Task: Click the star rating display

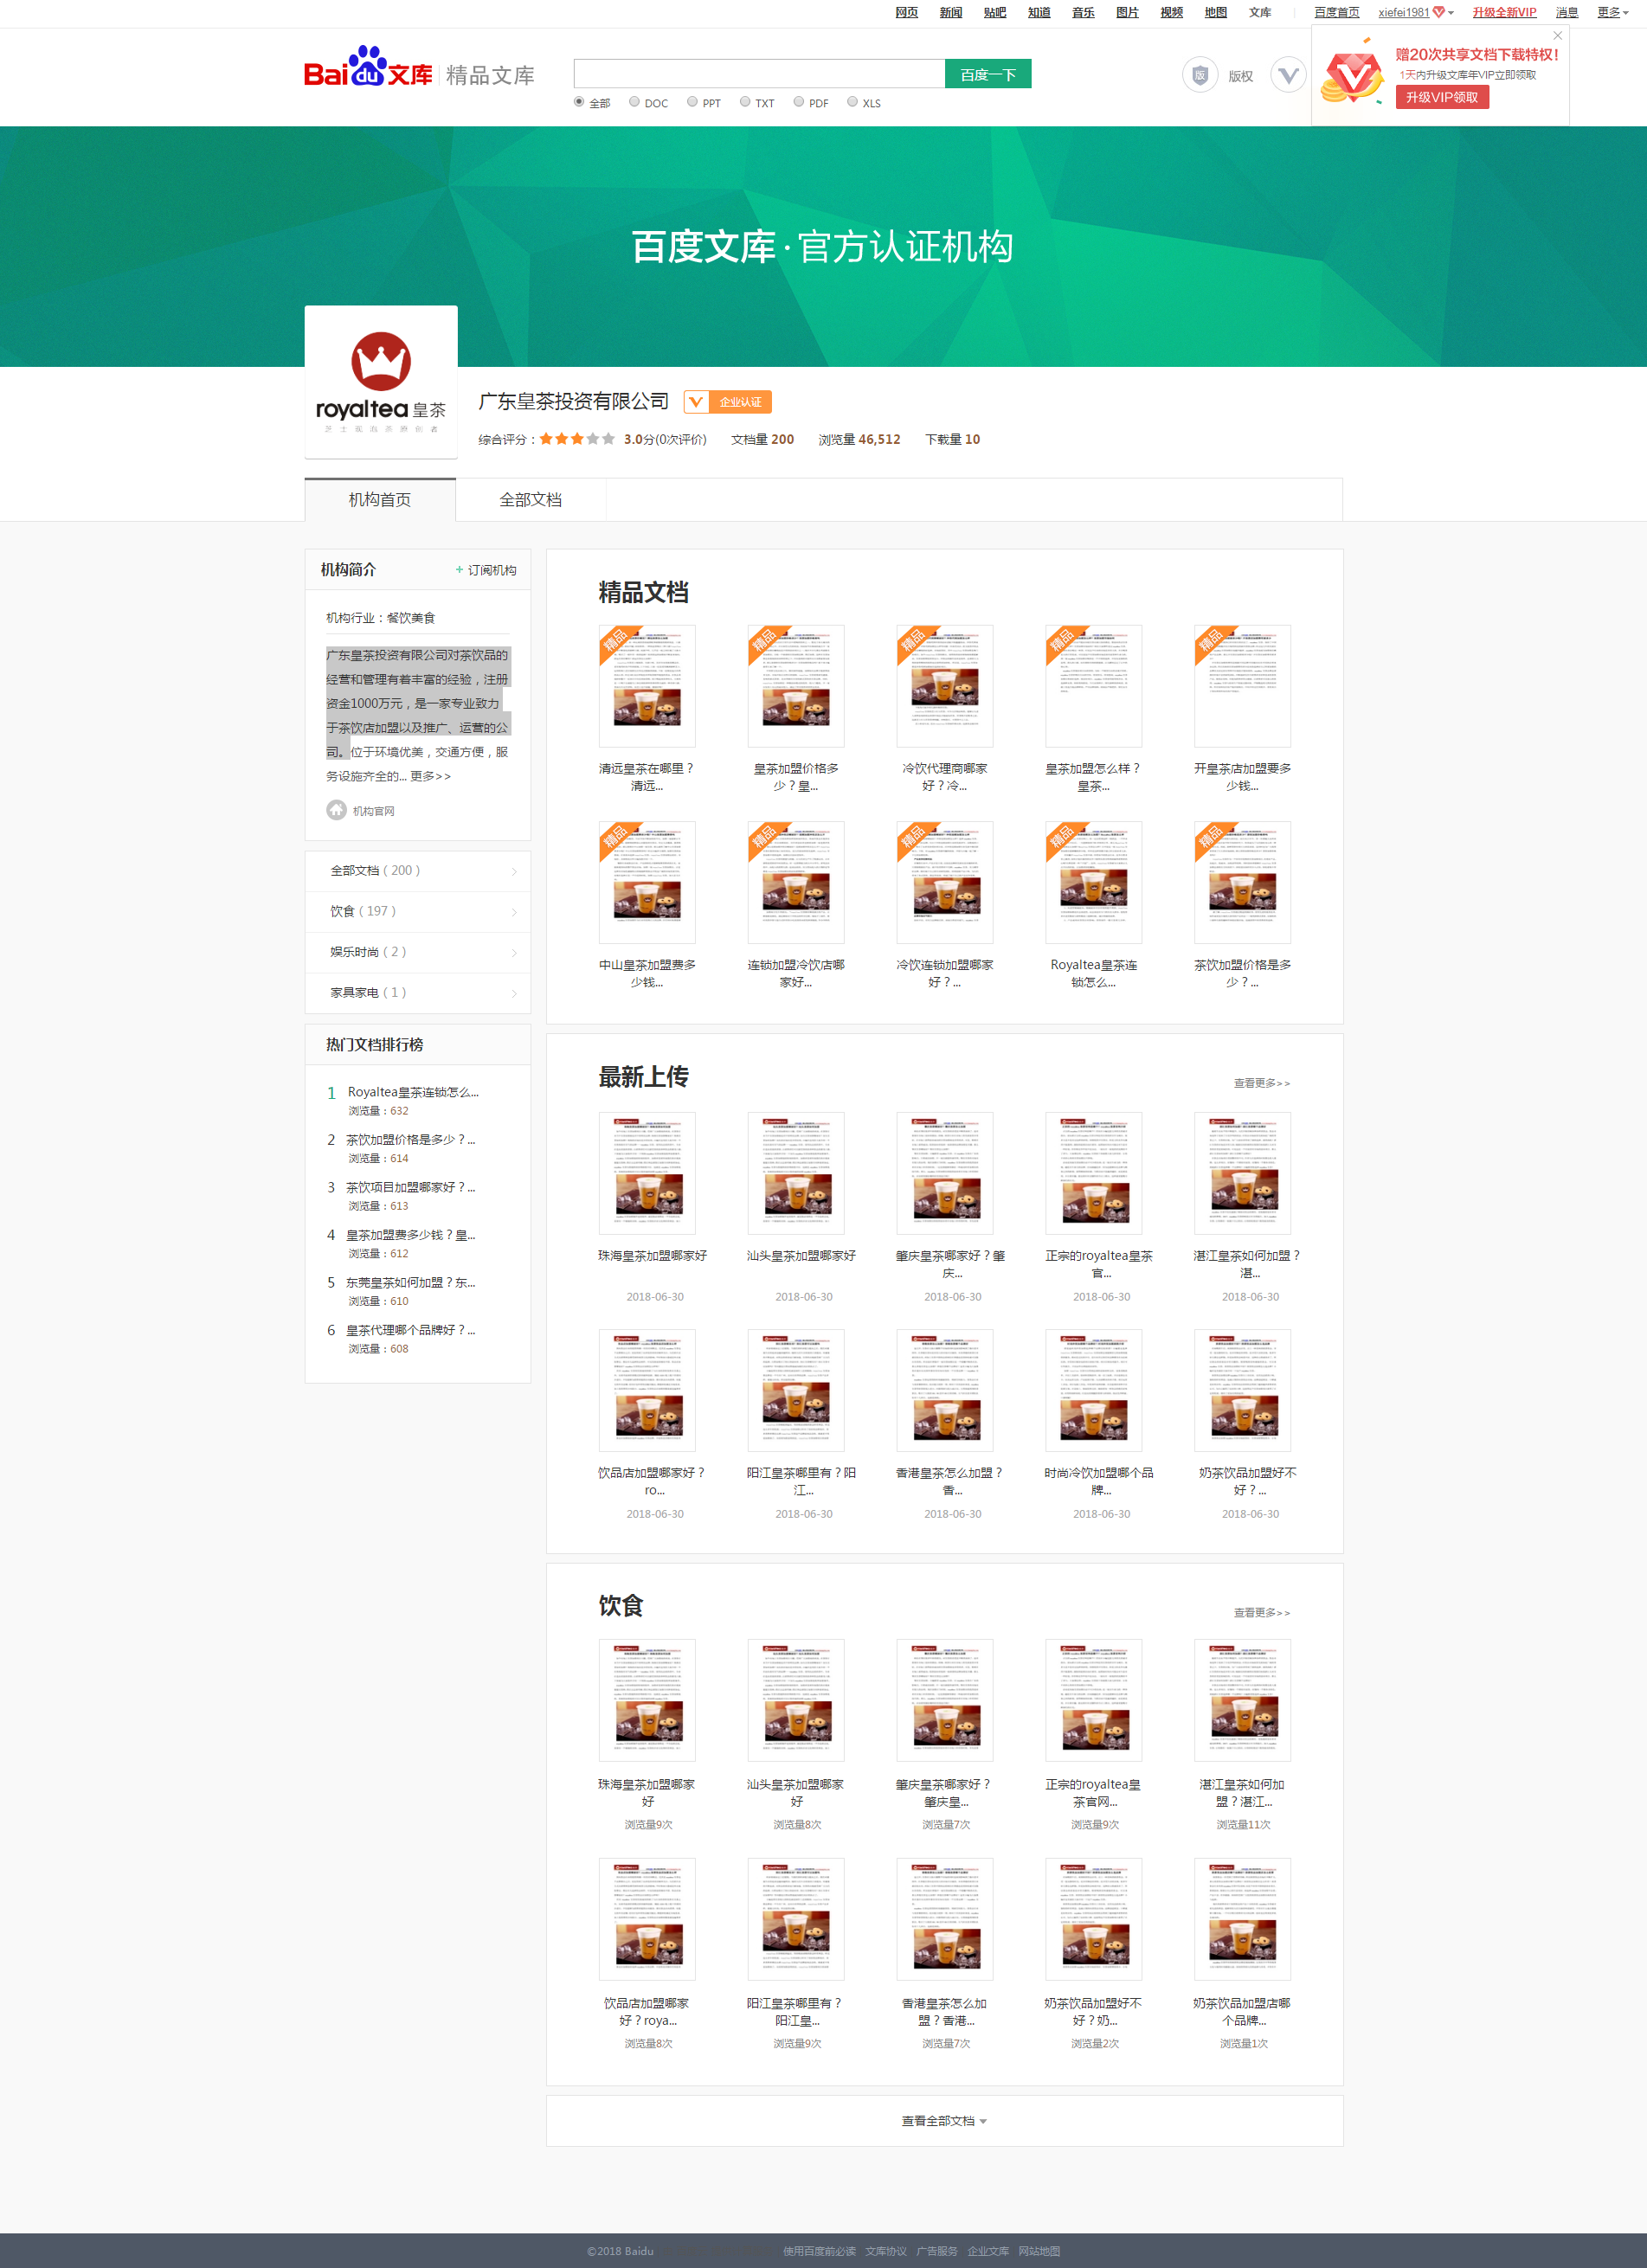Action: (577, 439)
